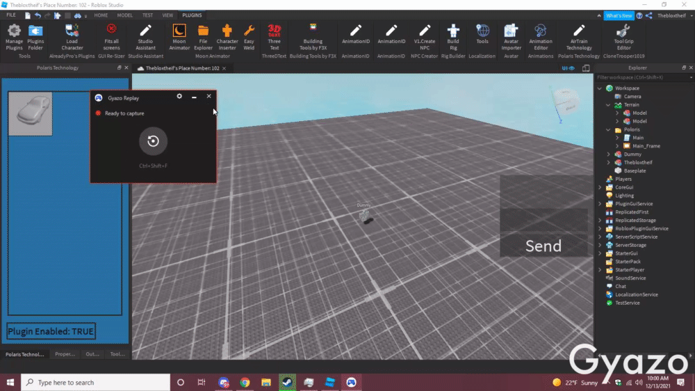The width and height of the screenshot is (695, 391).
Task: Open AirTrain Technology plugin
Action: 579,38
